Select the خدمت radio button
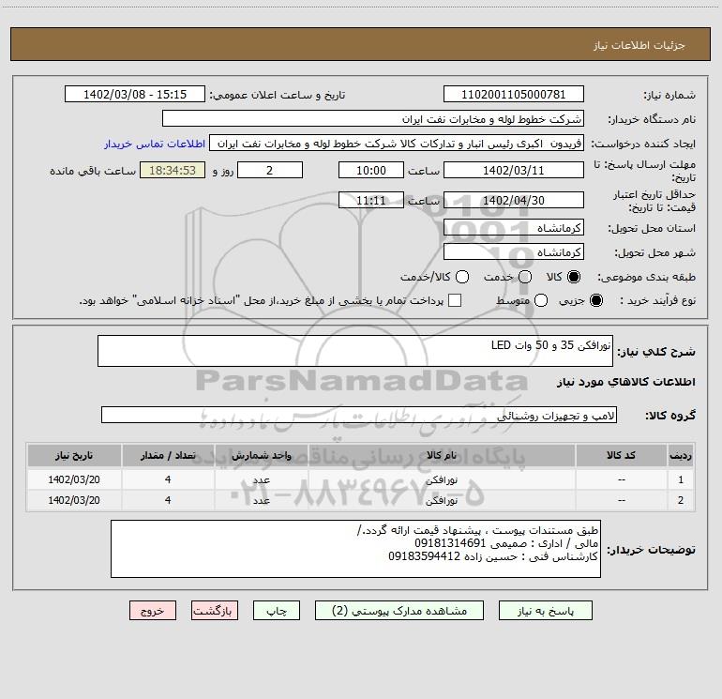This screenshot has width=722, height=699. pyautogui.click(x=525, y=277)
